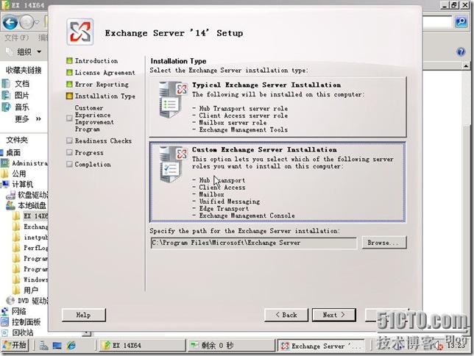This screenshot has height=356, width=474.
Task: Select the Typical Exchange Server Installation option
Action: pos(277,107)
